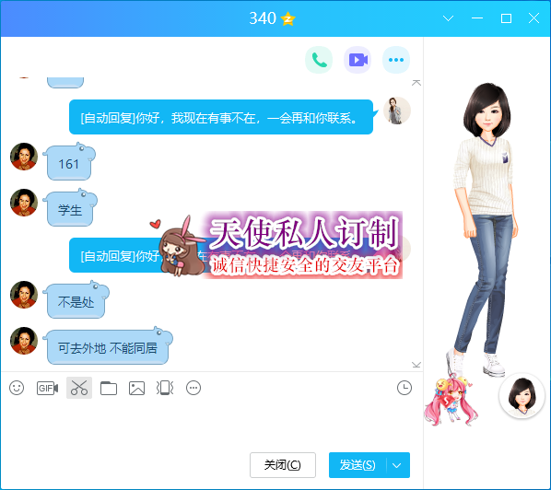This screenshot has height=490, width=551.
Task: Open the round avatar thumbnail in the side panel
Action: click(522, 396)
